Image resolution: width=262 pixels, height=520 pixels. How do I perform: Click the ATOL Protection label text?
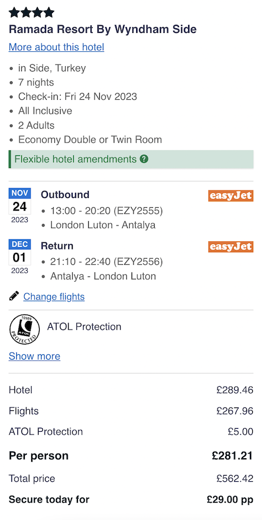point(84,327)
